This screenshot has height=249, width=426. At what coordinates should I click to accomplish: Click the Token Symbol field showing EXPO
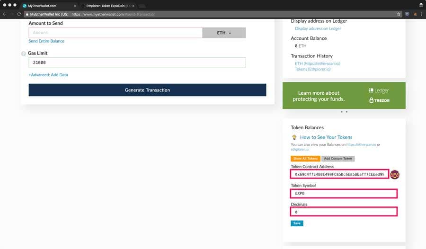pyautogui.click(x=344, y=193)
